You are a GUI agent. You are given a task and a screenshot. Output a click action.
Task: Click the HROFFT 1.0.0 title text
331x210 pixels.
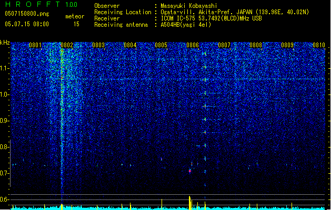[x=41, y=4]
